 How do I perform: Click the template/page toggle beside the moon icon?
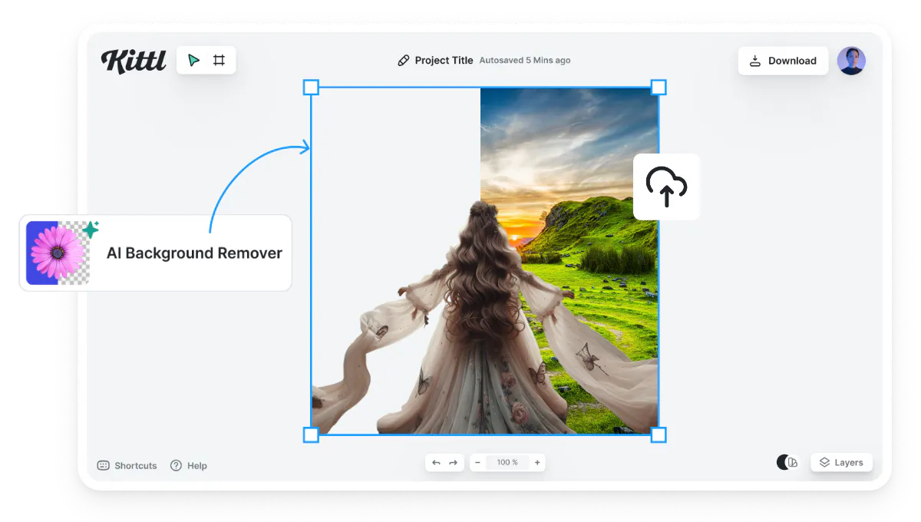[x=792, y=462]
